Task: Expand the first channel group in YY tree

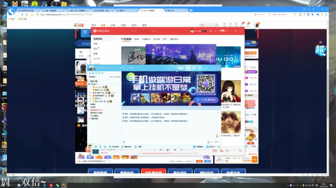Action: tap(89, 81)
